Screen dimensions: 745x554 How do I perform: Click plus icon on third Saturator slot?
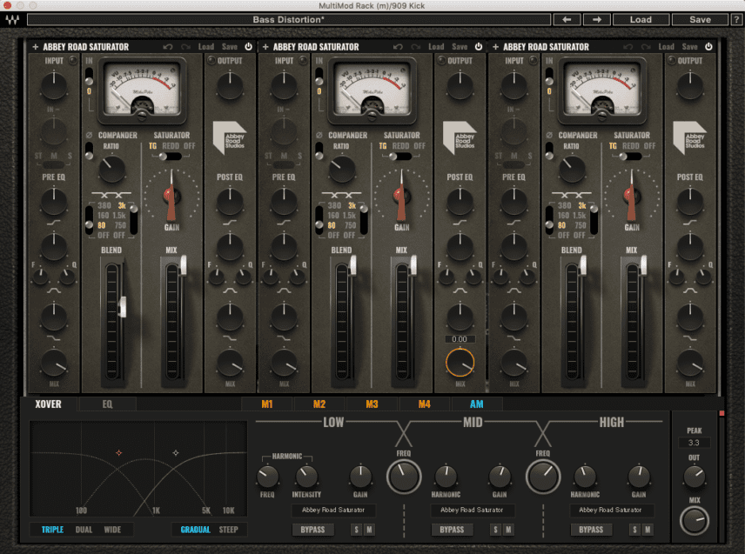pos(495,46)
